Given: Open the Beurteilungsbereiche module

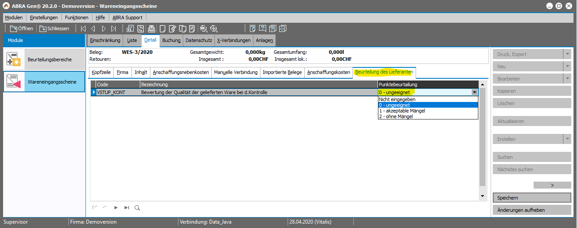Looking at the screenshot, I should [44, 59].
